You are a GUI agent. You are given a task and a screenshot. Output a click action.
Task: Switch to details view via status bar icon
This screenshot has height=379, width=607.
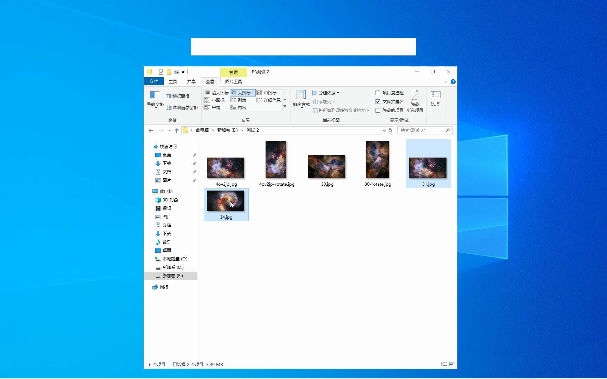click(x=444, y=364)
